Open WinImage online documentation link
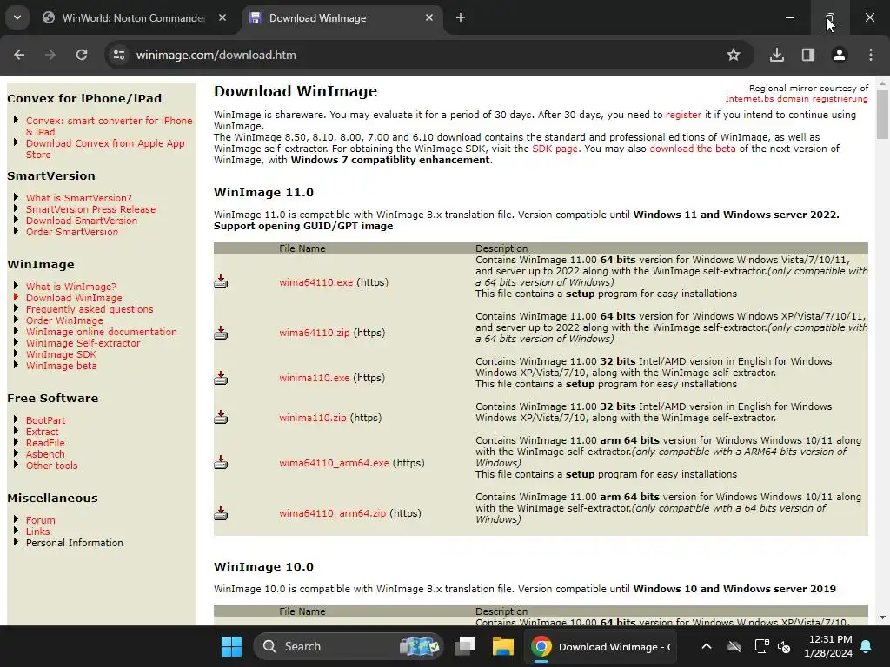890x667 pixels. click(x=101, y=332)
